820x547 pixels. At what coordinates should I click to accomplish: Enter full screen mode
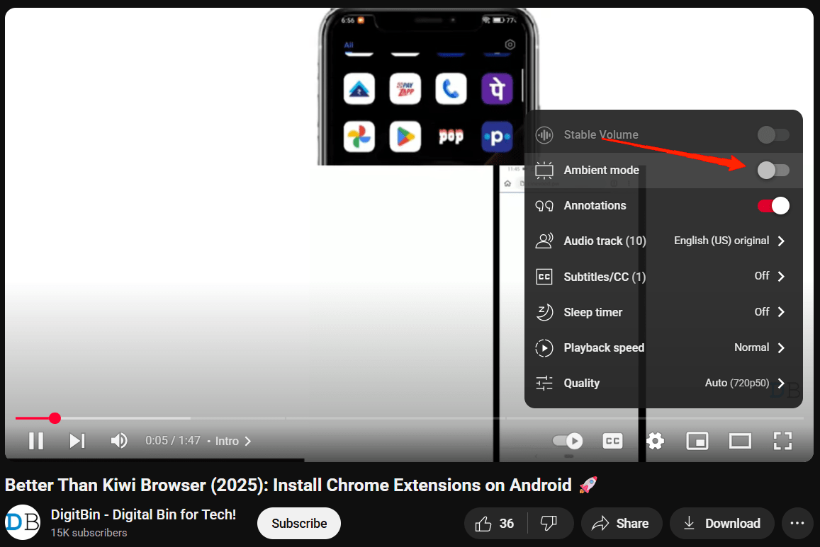click(782, 441)
